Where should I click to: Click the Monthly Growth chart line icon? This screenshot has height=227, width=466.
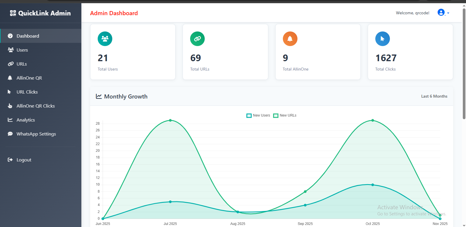(99, 96)
